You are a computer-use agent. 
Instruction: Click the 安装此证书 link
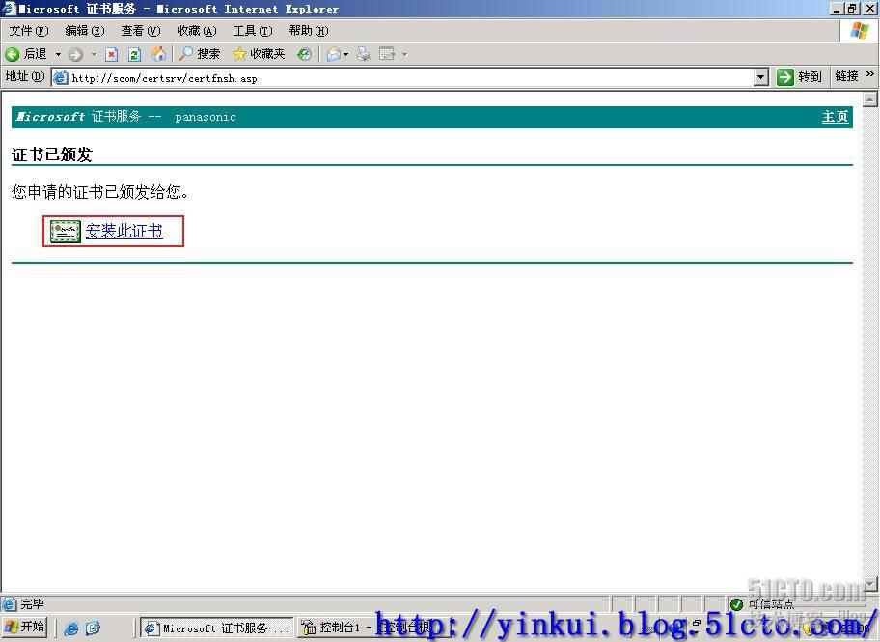pos(124,231)
